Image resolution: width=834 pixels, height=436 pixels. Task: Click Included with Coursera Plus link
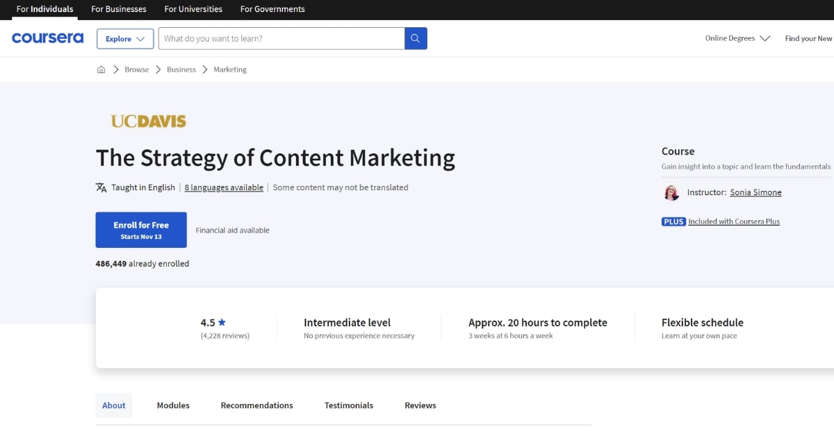coord(734,221)
